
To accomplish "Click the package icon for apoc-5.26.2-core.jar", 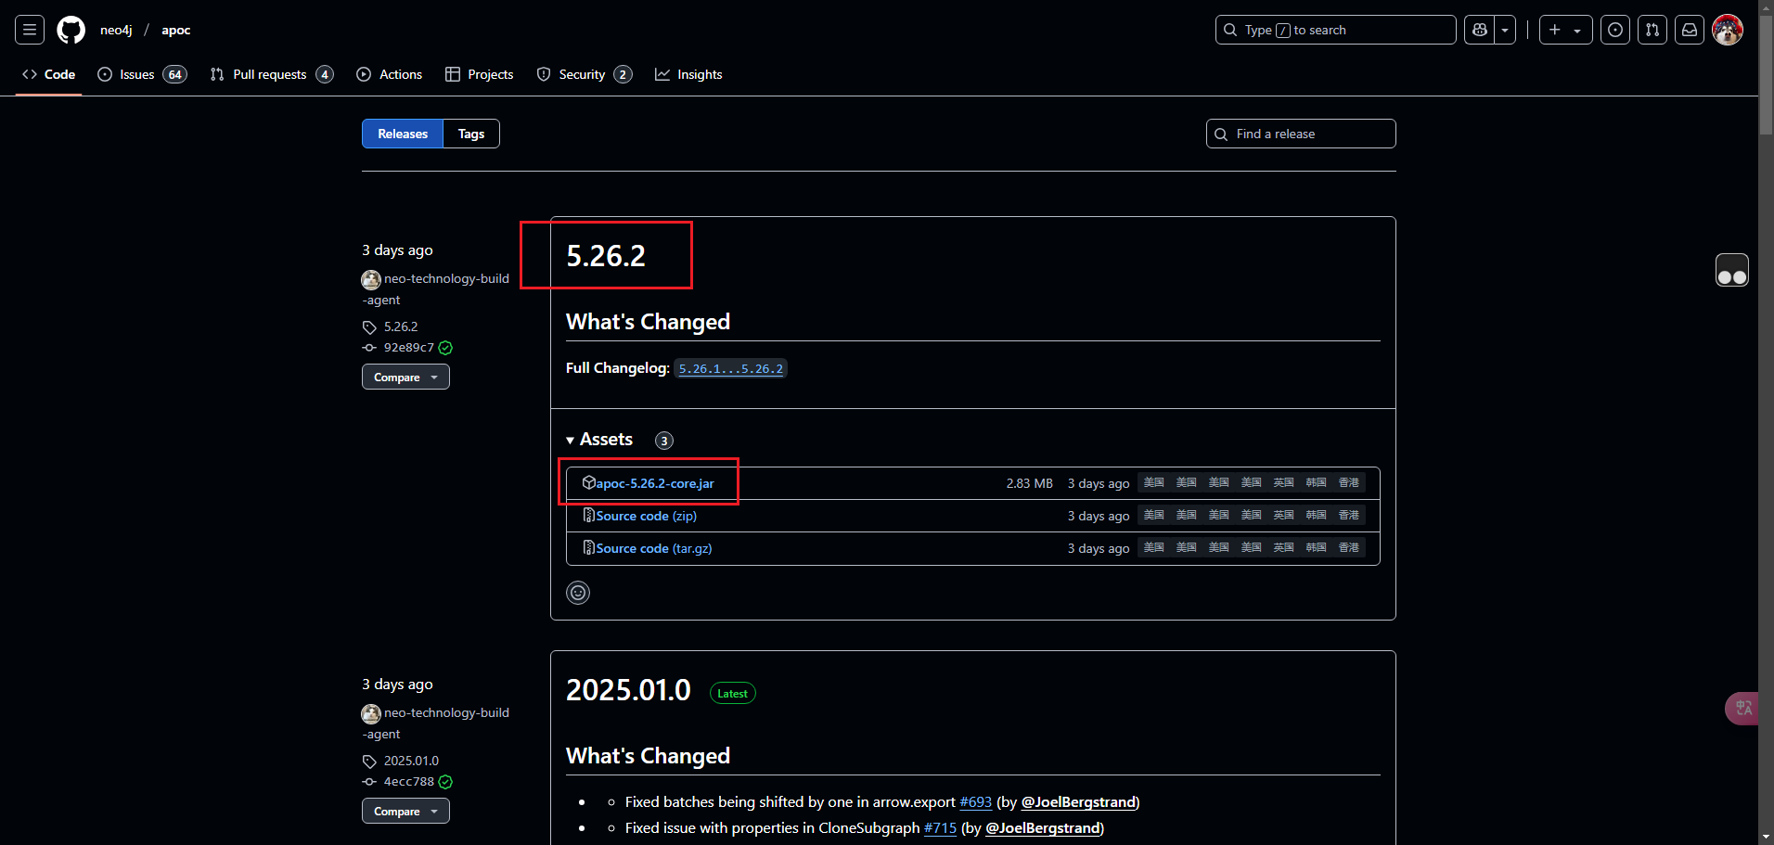I will (x=588, y=482).
